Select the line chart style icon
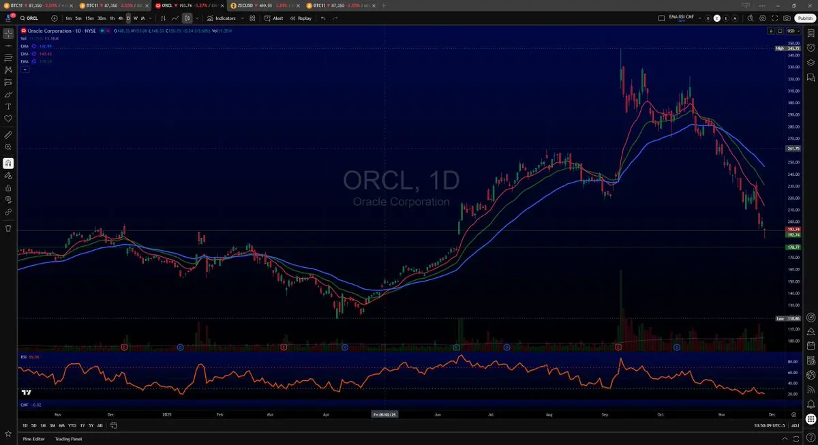Screen dimensions: 818x445 [175, 18]
